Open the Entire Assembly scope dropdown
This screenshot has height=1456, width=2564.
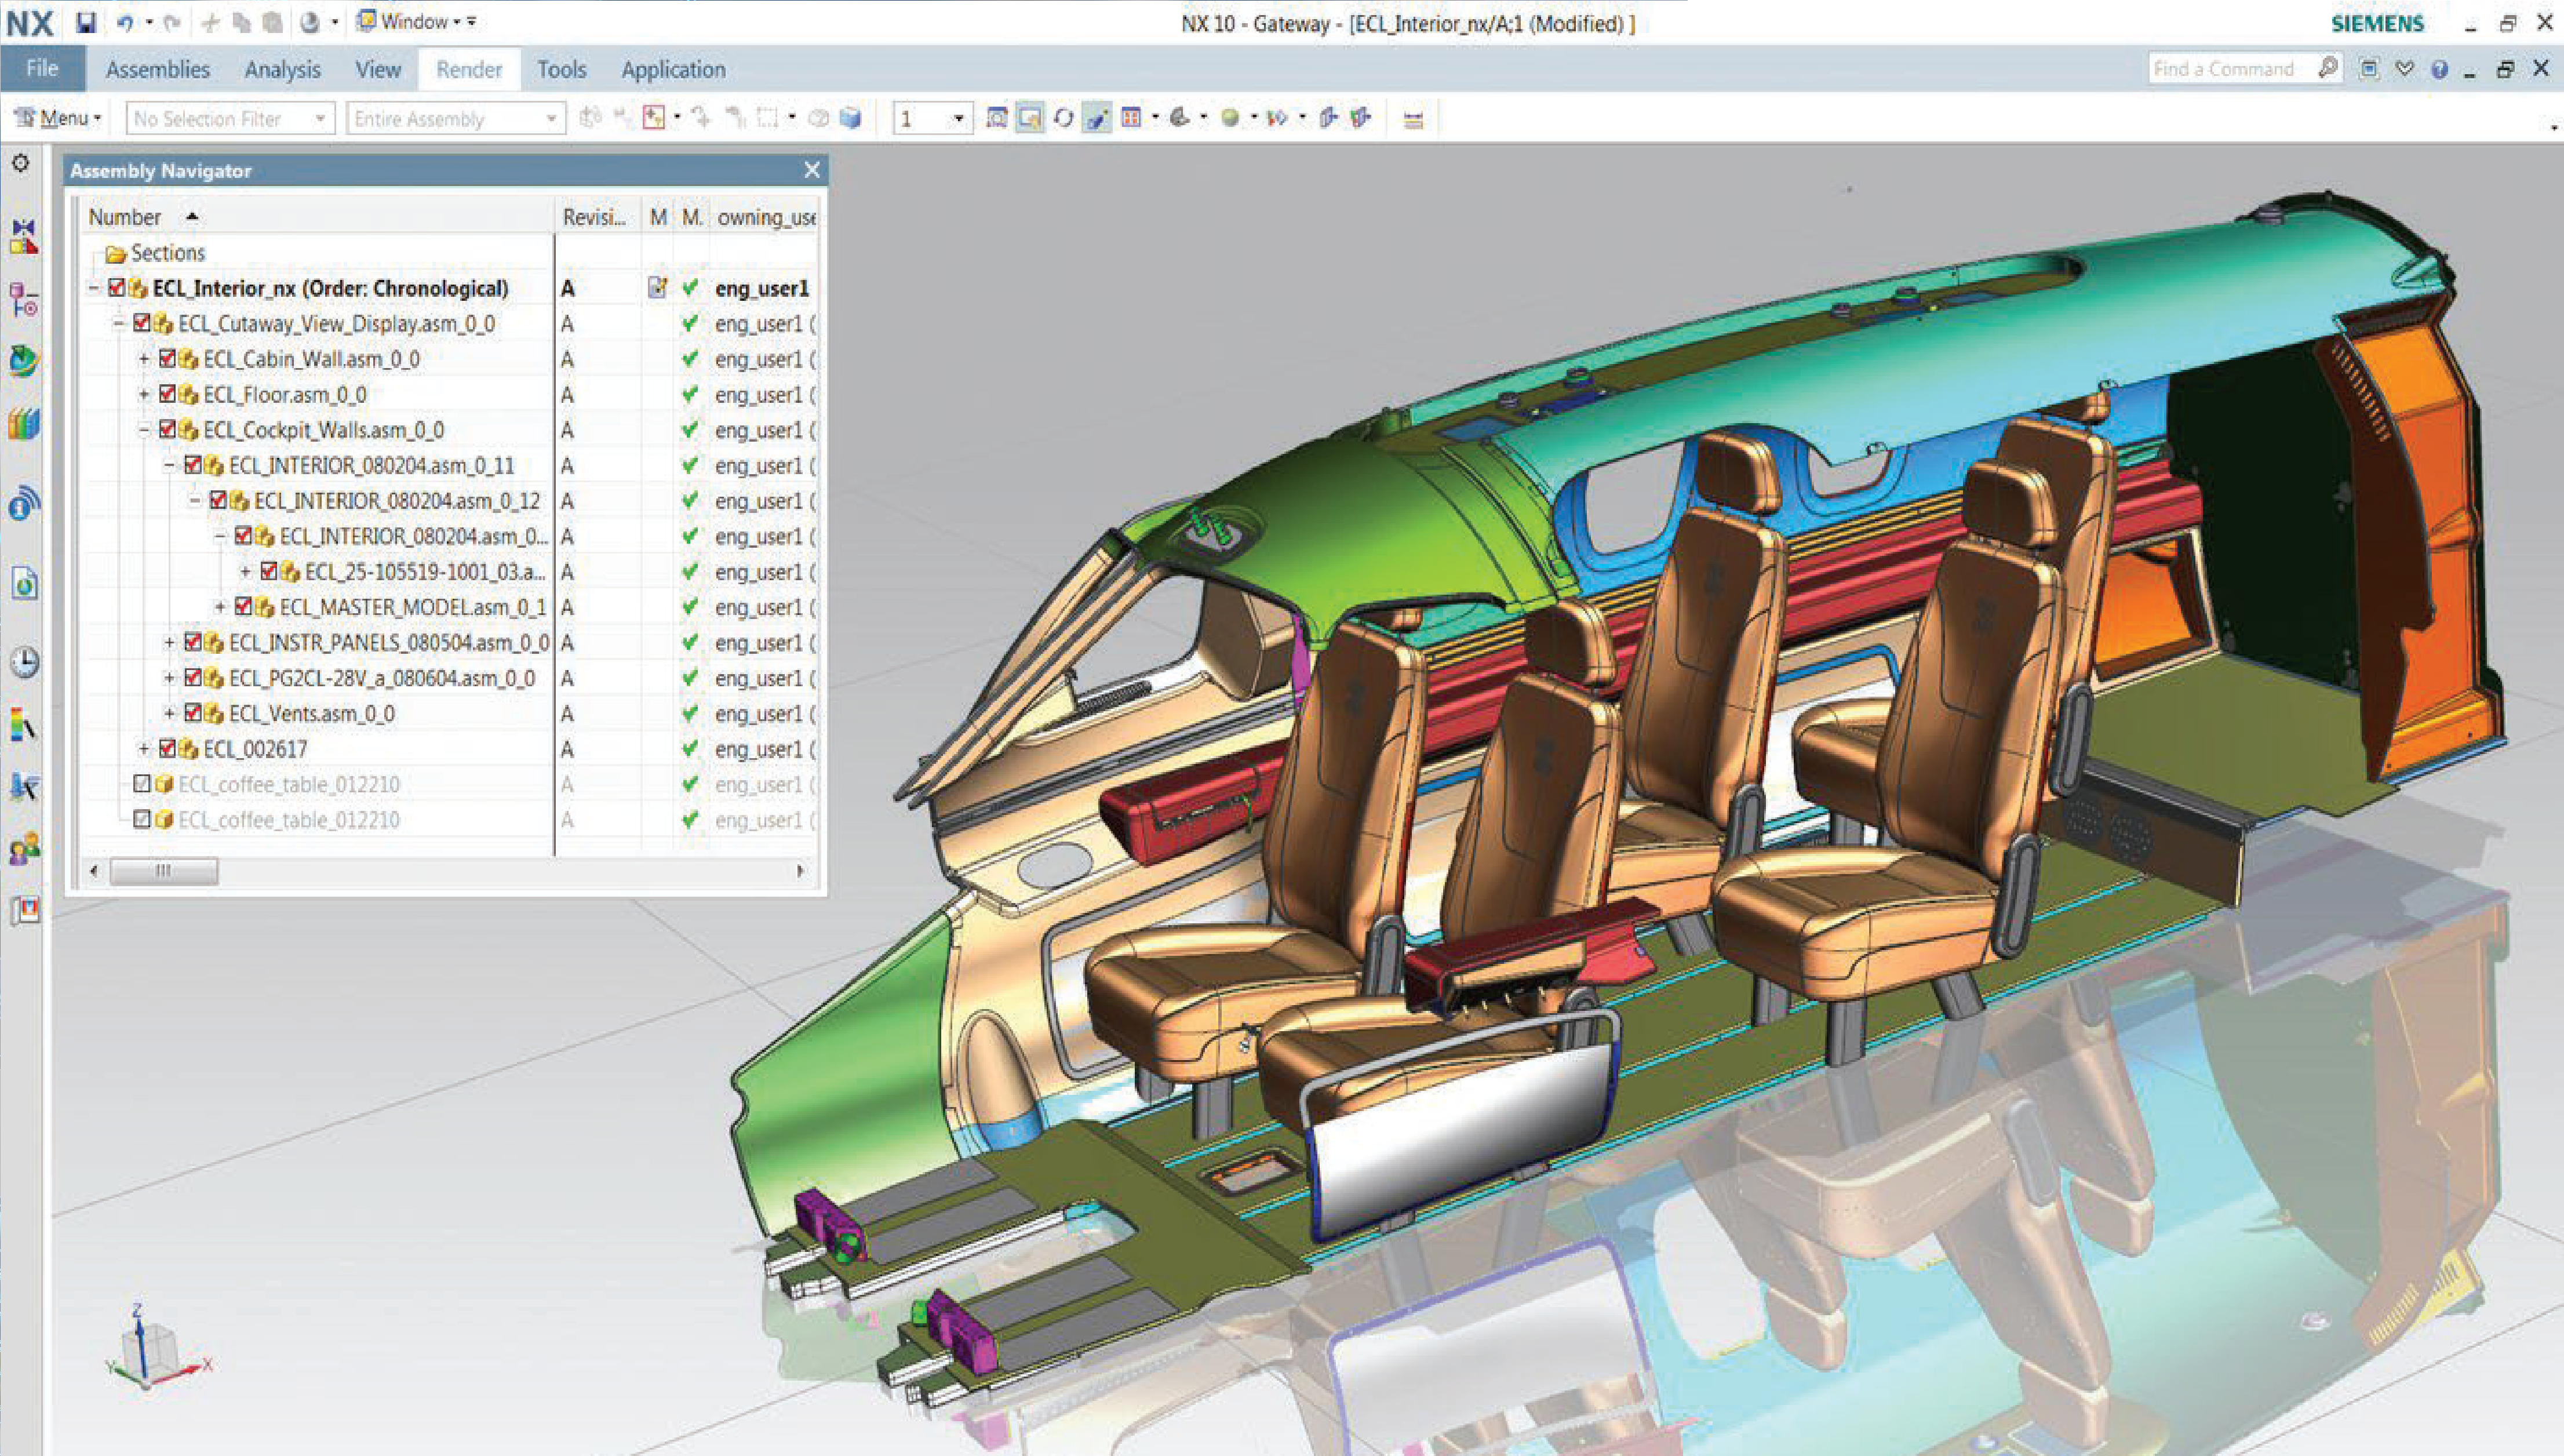[455, 119]
